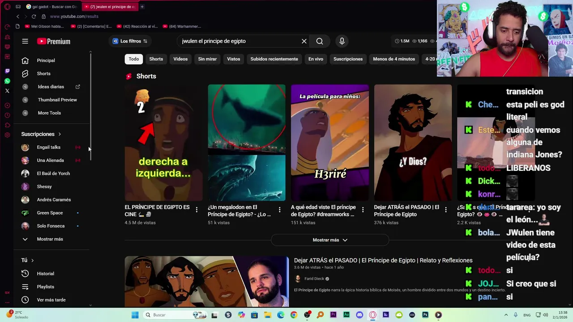
Task: Open Principal in the sidebar
Action: point(46,60)
